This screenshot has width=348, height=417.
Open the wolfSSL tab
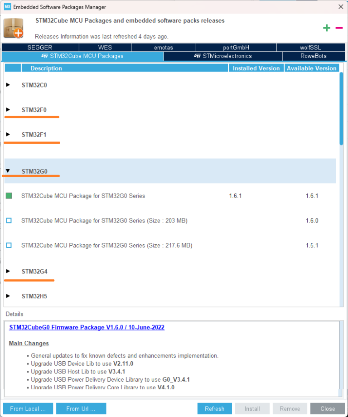click(311, 48)
